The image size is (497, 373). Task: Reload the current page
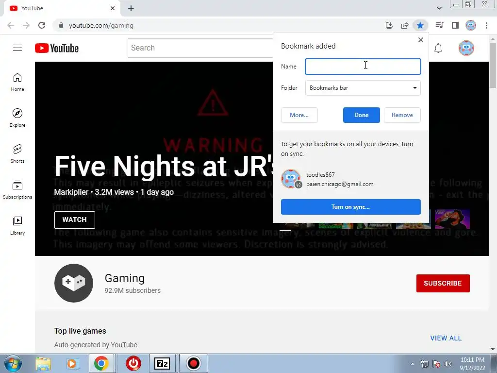point(42,25)
